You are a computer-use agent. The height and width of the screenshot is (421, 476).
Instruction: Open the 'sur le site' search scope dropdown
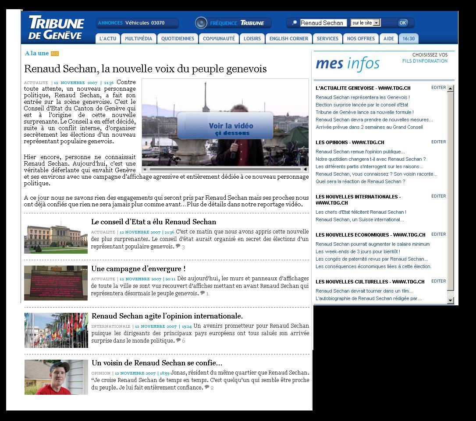pos(366,23)
